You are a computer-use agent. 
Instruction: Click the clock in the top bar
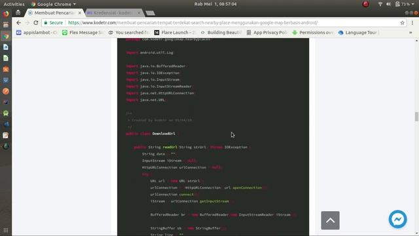click(215, 4)
